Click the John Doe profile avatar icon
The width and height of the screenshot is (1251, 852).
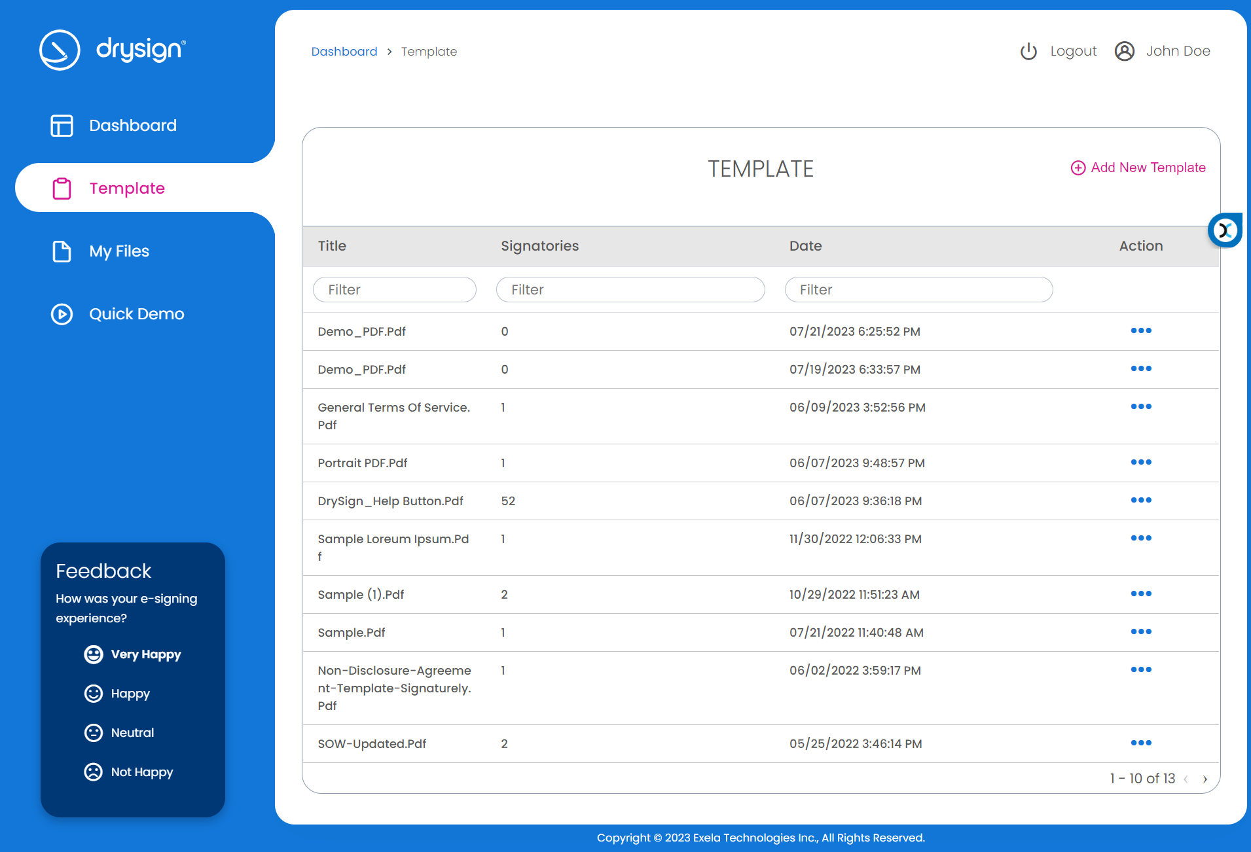point(1125,51)
